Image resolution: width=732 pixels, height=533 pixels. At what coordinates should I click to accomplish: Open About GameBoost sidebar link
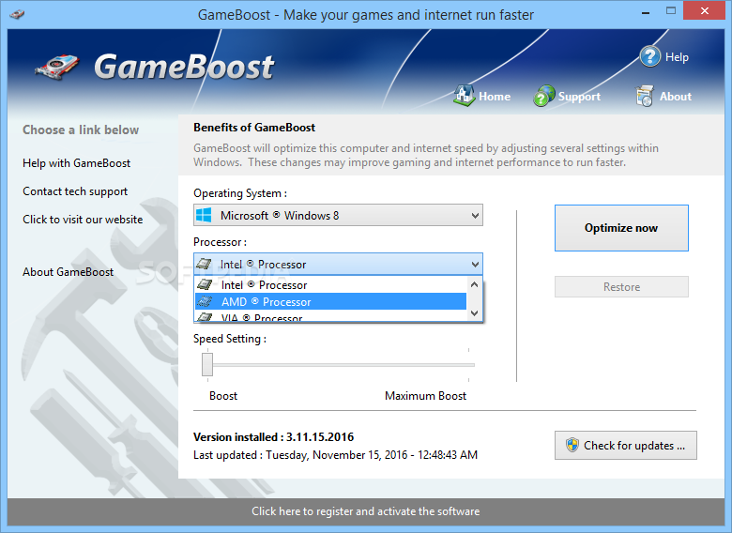[69, 272]
